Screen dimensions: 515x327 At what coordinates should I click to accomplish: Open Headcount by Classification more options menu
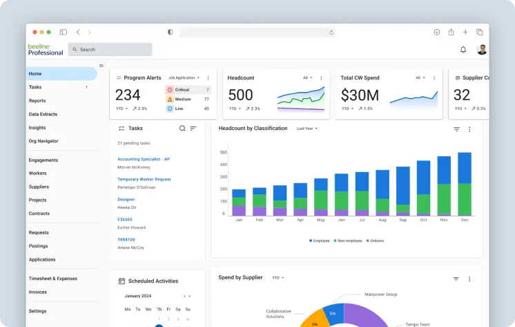469,129
